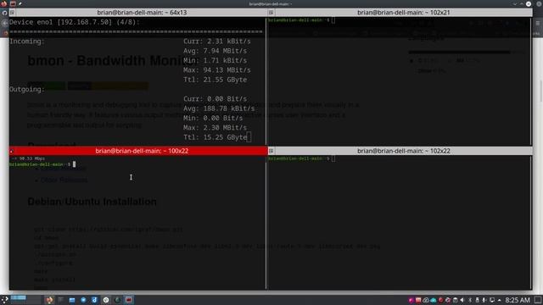Select the red 100x22 terminal pane title bar
This screenshot has height=305, width=543.
(137, 151)
